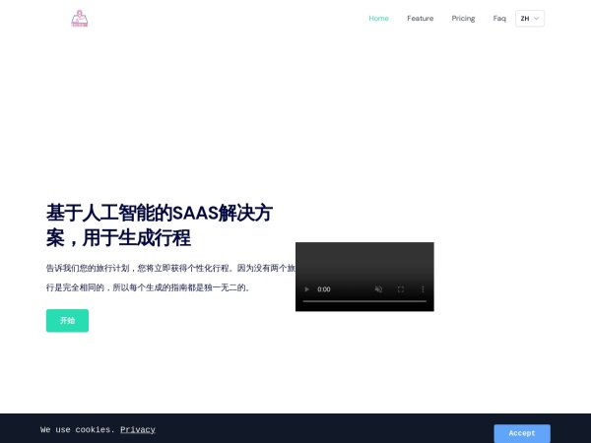Click the video 0:00 time display
Image resolution: width=591 pixels, height=443 pixels.
point(324,289)
